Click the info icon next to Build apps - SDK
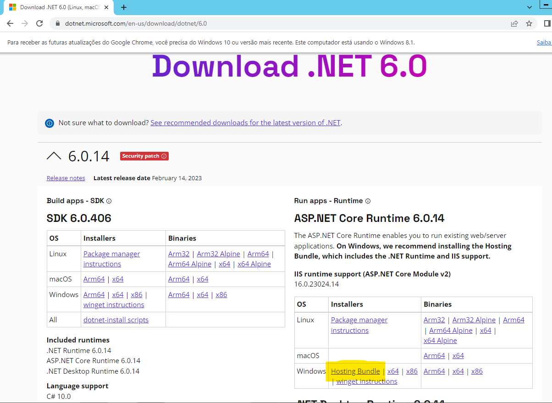 click(109, 201)
